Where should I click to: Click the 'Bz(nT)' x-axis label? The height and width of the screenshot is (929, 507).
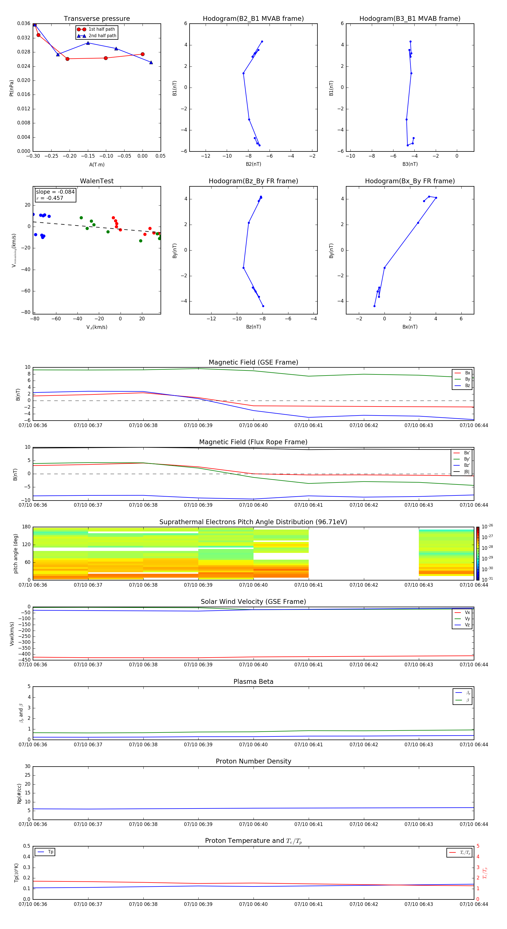(253, 327)
